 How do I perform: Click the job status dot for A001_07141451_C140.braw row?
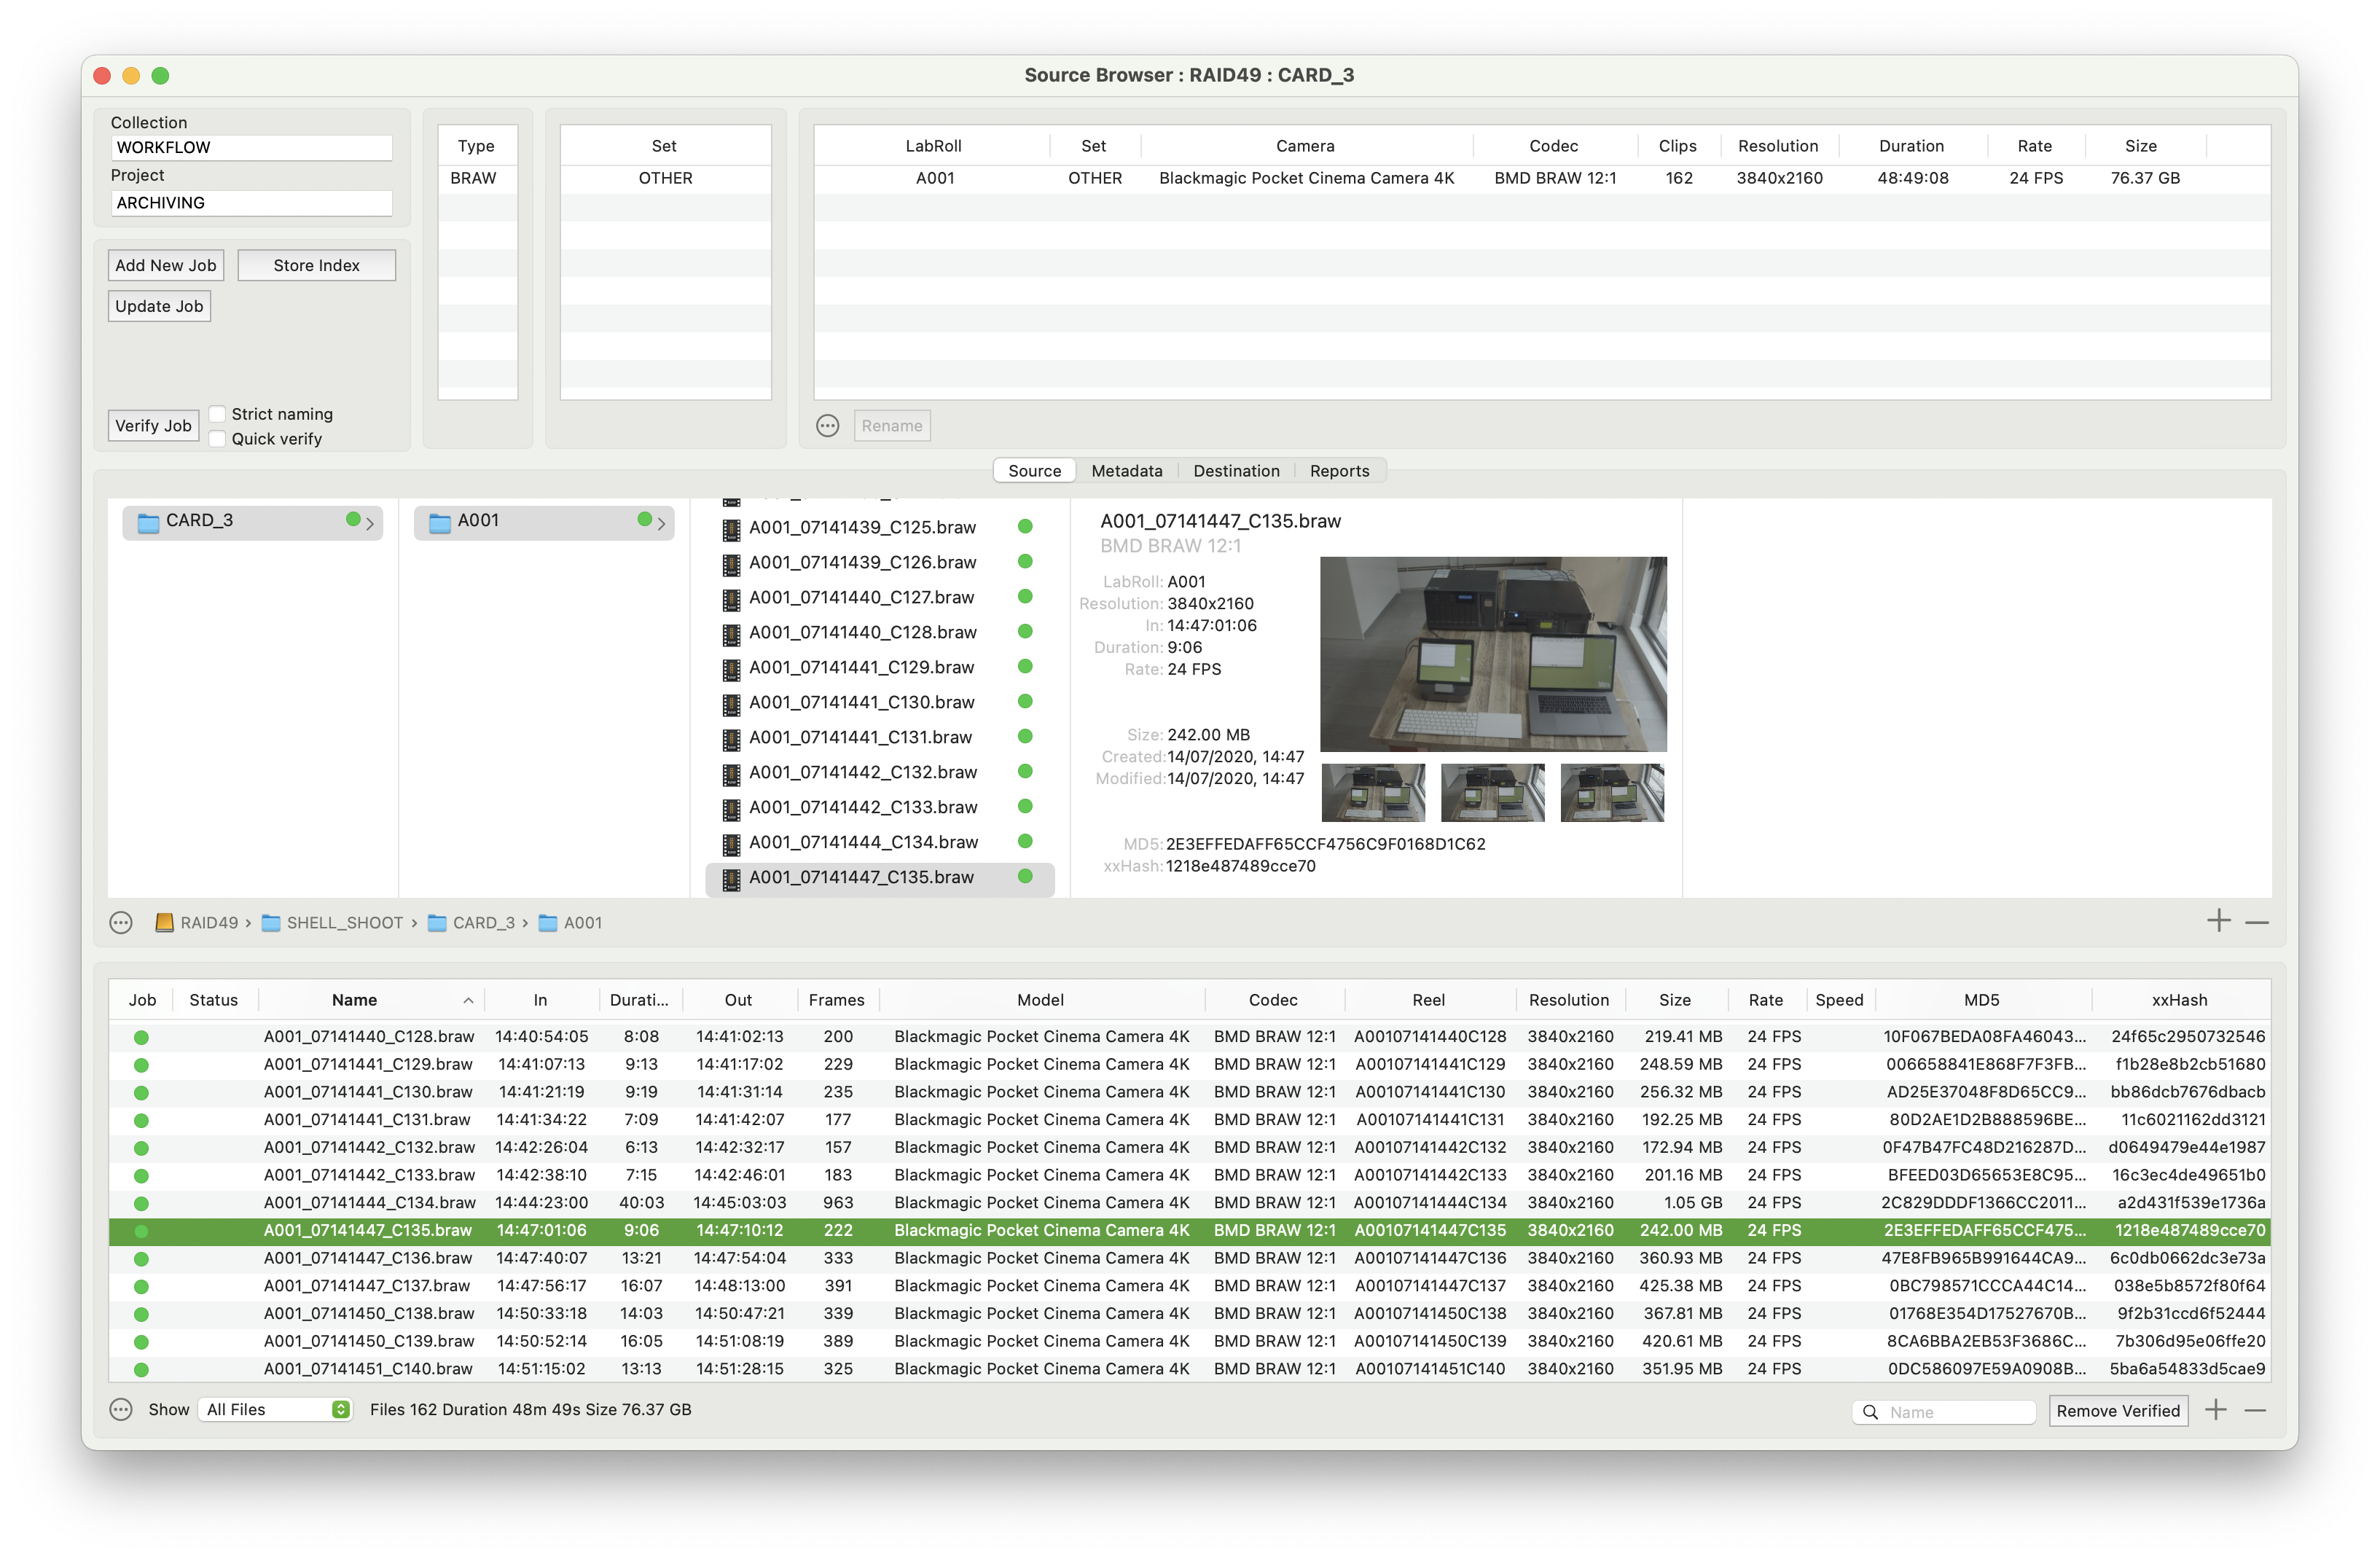(x=141, y=1370)
